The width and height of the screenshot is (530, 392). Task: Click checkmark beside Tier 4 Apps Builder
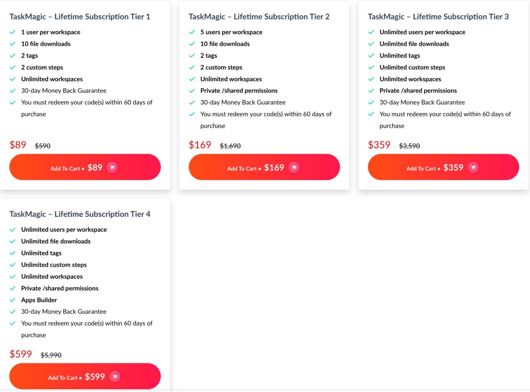pyautogui.click(x=12, y=300)
